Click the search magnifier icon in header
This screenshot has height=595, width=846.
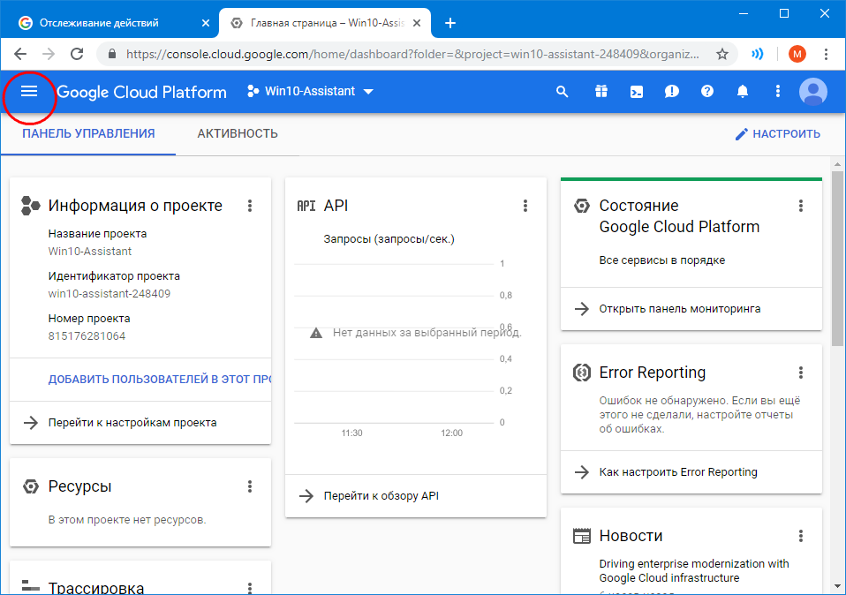(x=563, y=92)
